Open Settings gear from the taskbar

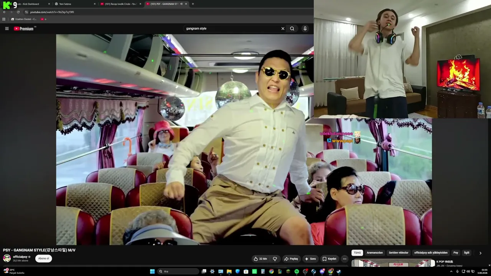point(212,271)
